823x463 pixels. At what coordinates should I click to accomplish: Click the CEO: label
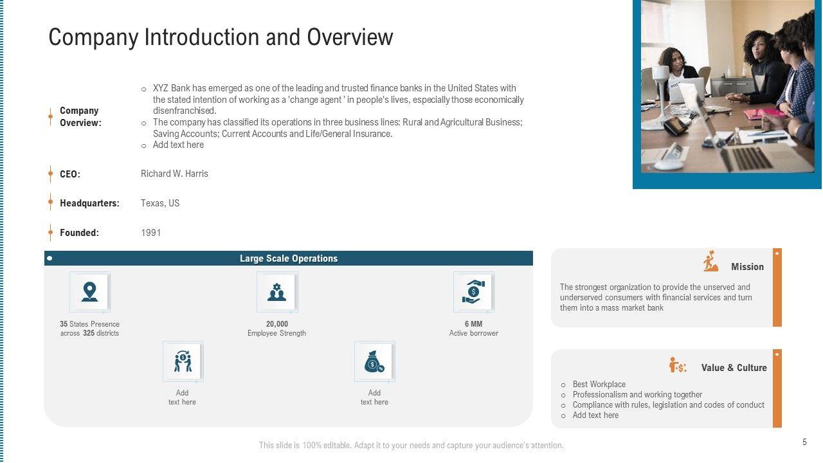point(70,174)
